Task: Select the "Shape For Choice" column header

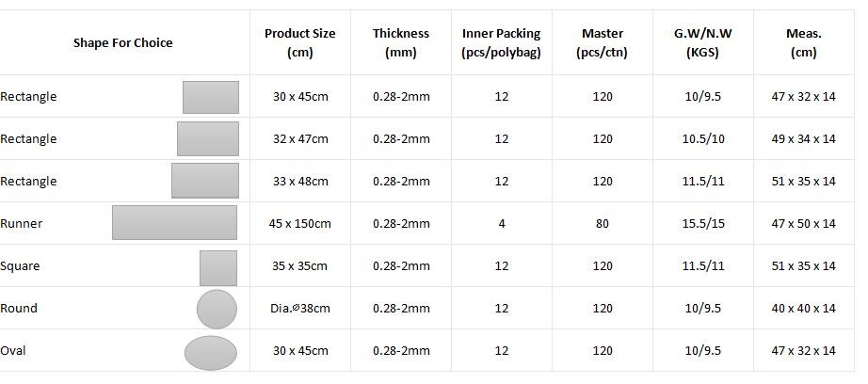Action: tap(122, 42)
